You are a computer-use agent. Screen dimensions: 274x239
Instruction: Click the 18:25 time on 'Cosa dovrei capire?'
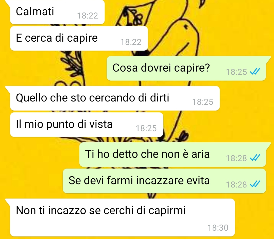236,72
